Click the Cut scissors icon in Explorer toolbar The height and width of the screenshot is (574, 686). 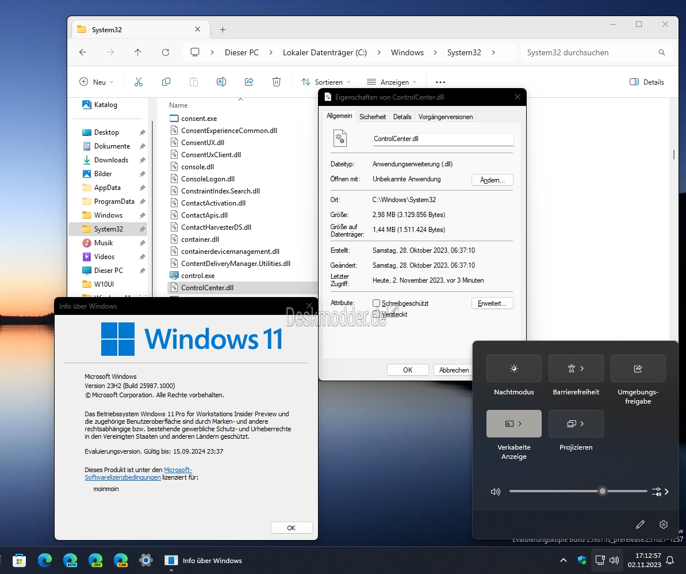pyautogui.click(x=138, y=82)
